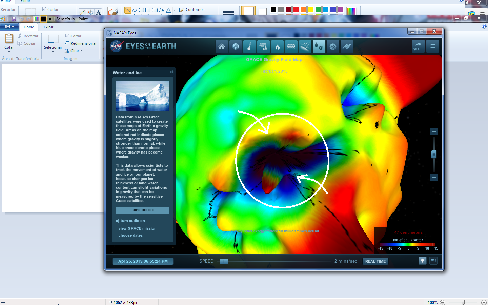Open the Eyes on the Earth home view

point(222,46)
